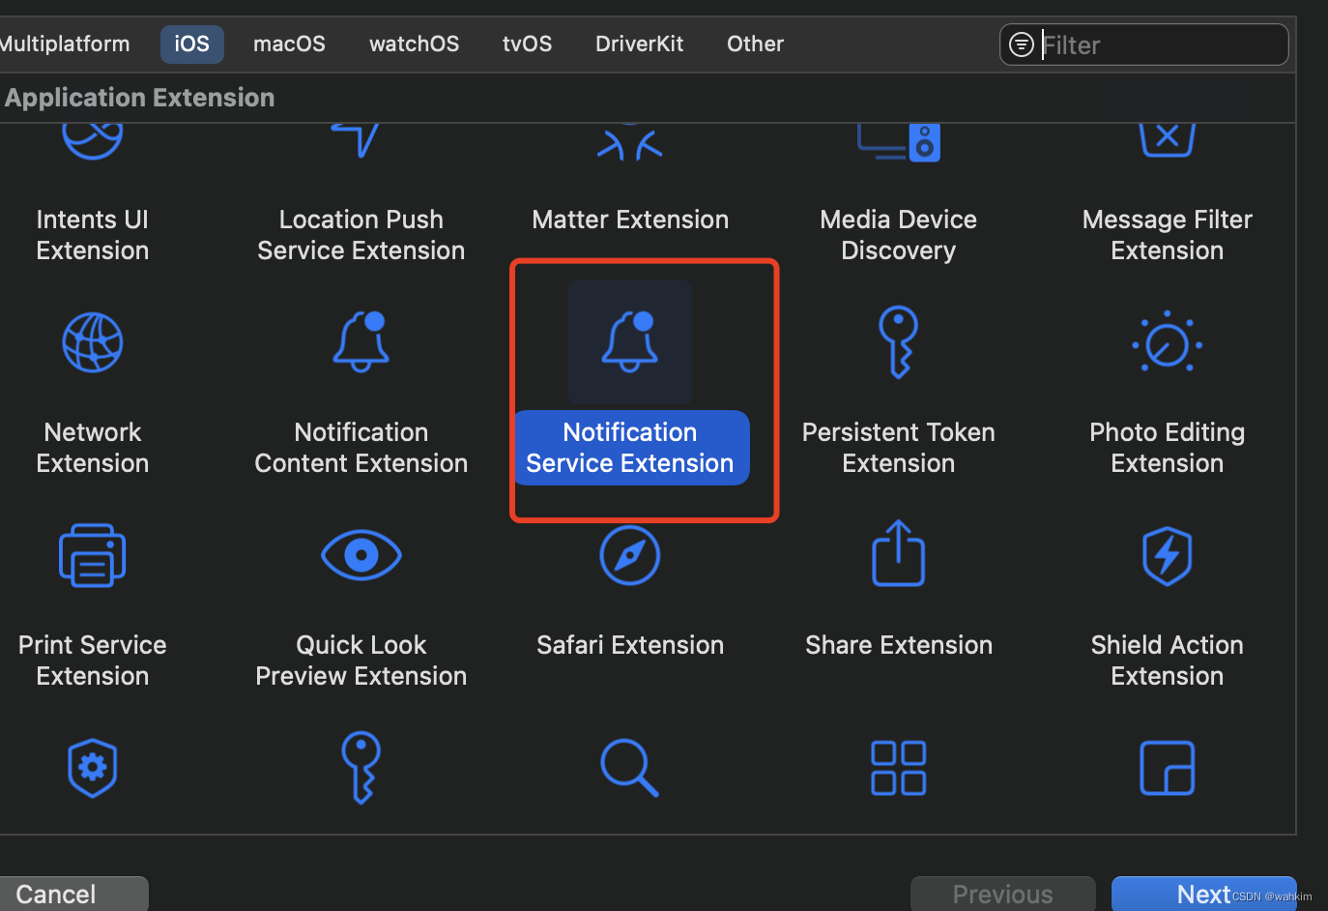Screen dimensions: 1328x911
Task: Select Location Push Service Extension label
Action: (361, 235)
